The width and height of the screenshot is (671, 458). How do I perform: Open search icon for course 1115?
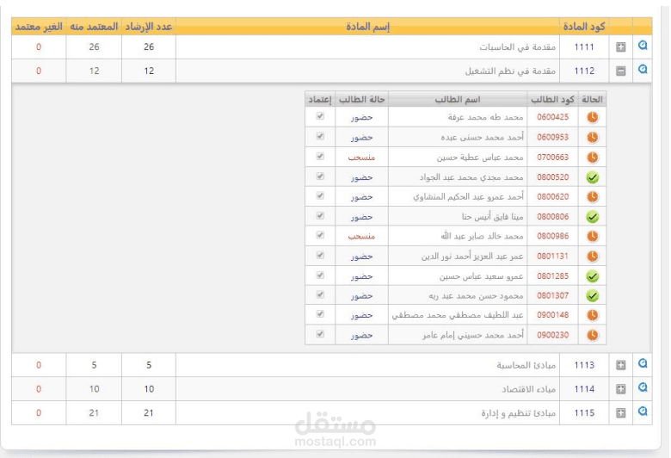point(643,412)
